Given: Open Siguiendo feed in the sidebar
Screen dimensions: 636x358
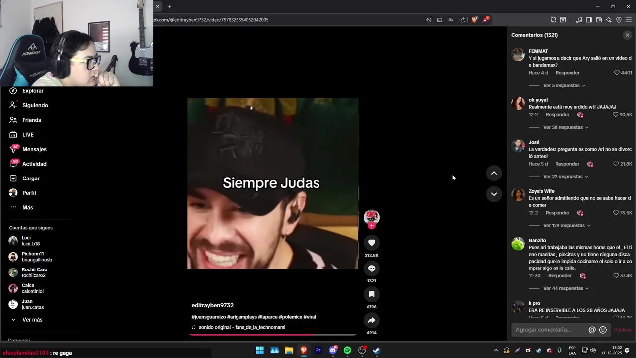Looking at the screenshot, I should pos(29,105).
